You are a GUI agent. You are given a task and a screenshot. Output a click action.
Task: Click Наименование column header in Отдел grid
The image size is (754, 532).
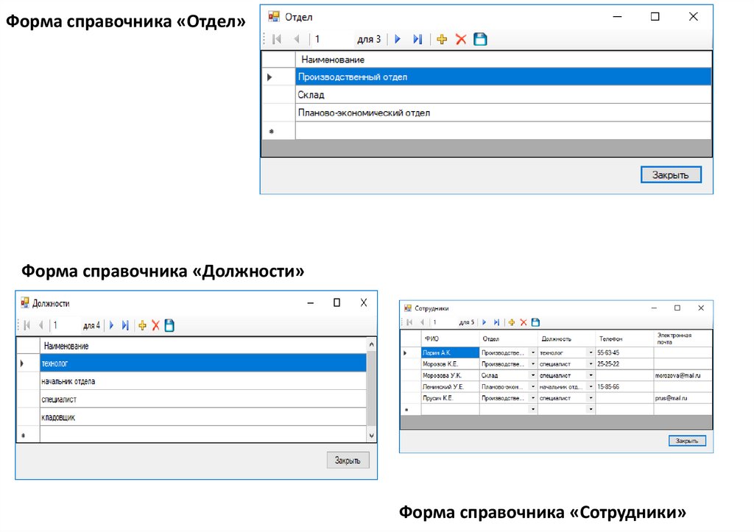(x=503, y=60)
